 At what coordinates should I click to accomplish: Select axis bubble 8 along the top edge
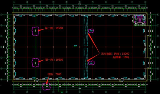point(106,2)
